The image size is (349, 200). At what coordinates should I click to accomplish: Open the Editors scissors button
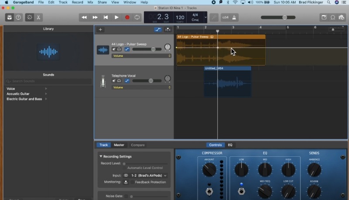38,17
